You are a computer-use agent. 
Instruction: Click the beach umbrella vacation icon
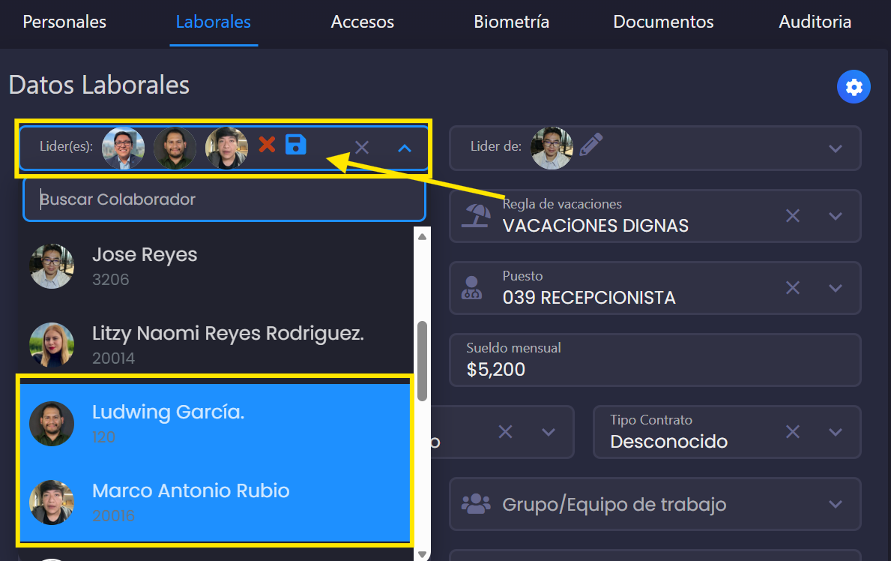(476, 216)
